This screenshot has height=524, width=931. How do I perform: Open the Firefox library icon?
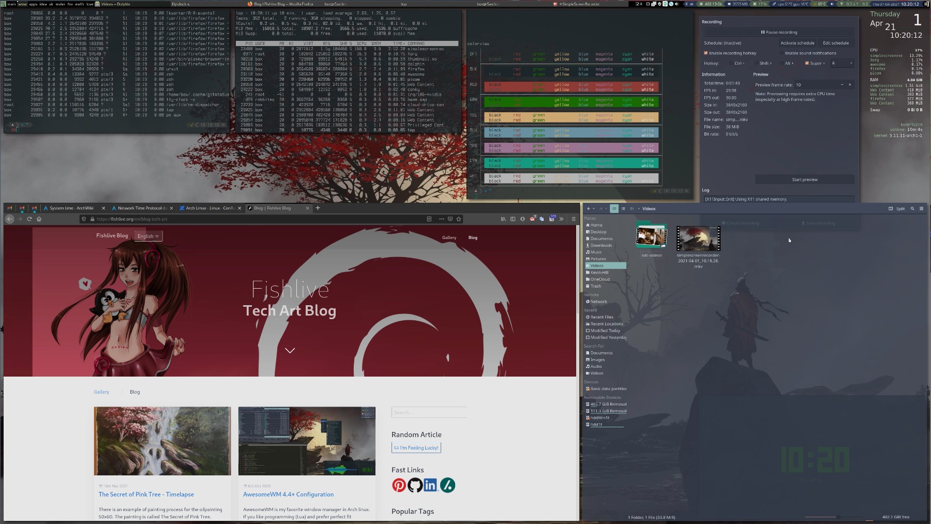click(503, 219)
